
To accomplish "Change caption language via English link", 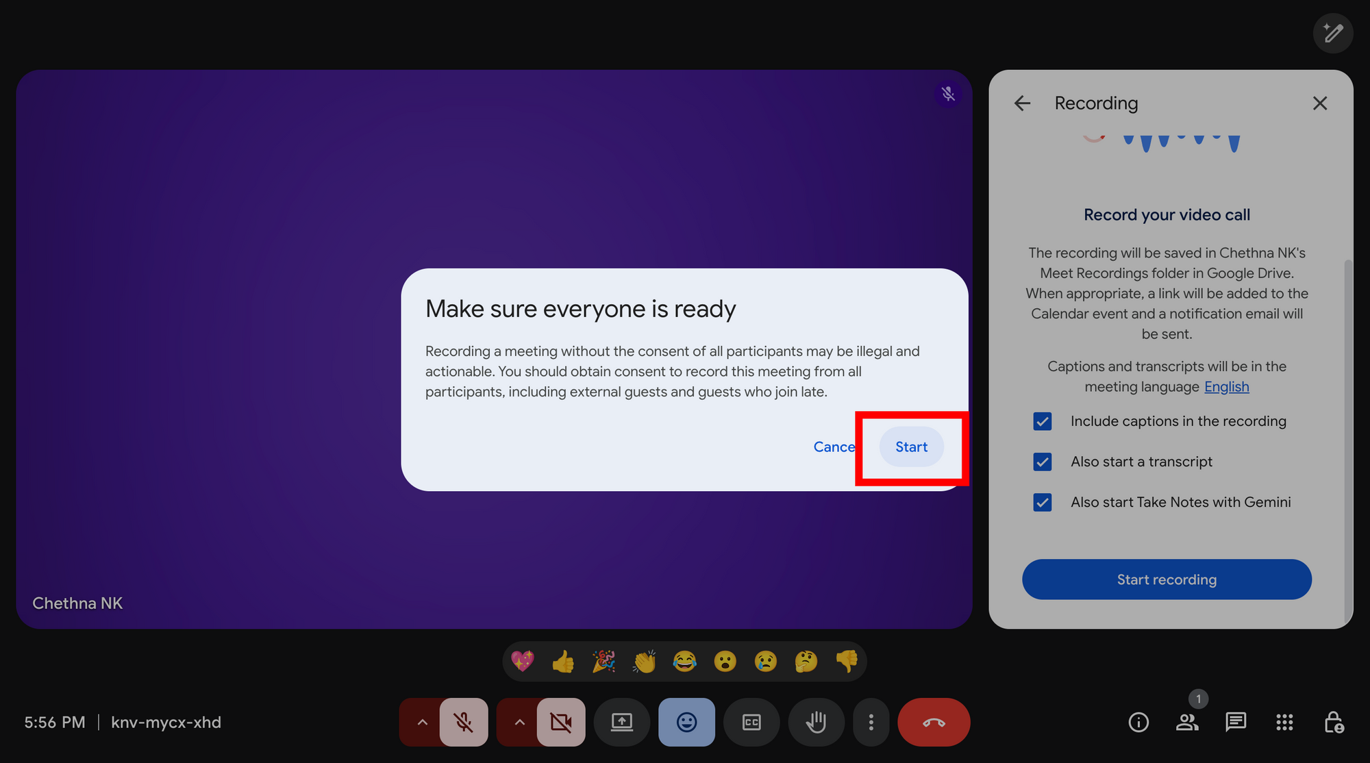I will pyautogui.click(x=1226, y=386).
